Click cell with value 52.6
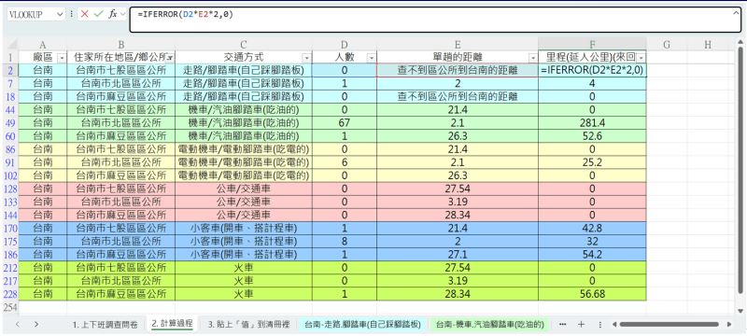Screen dimensions: 747x336 592,136
